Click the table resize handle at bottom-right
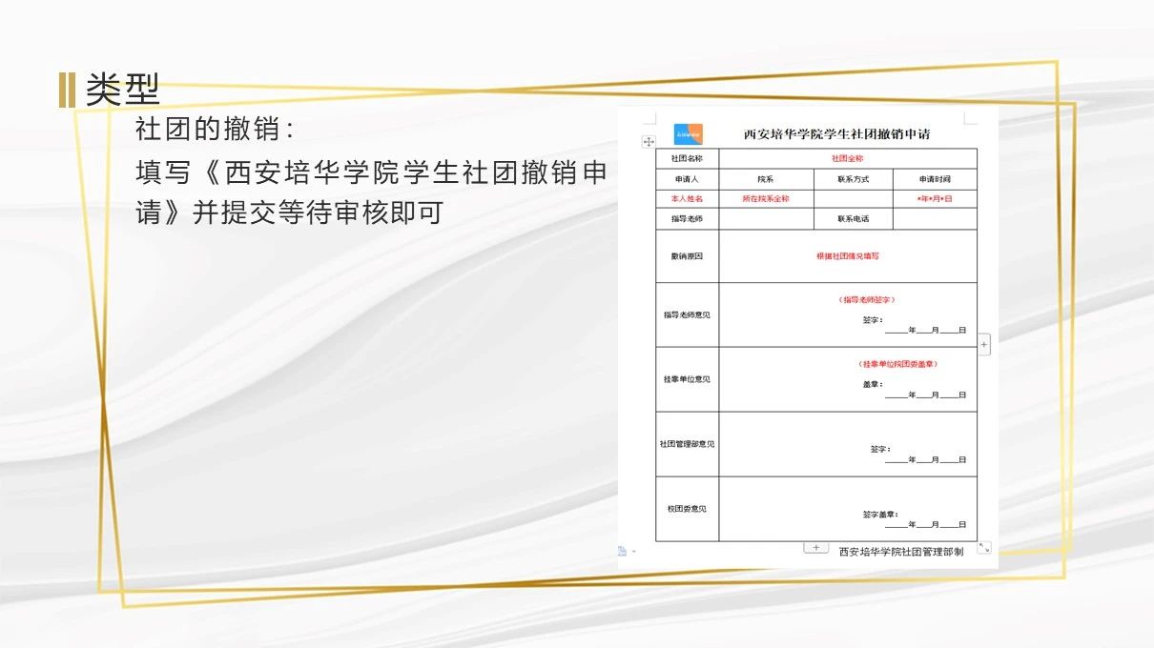1154x648 pixels. [x=984, y=548]
